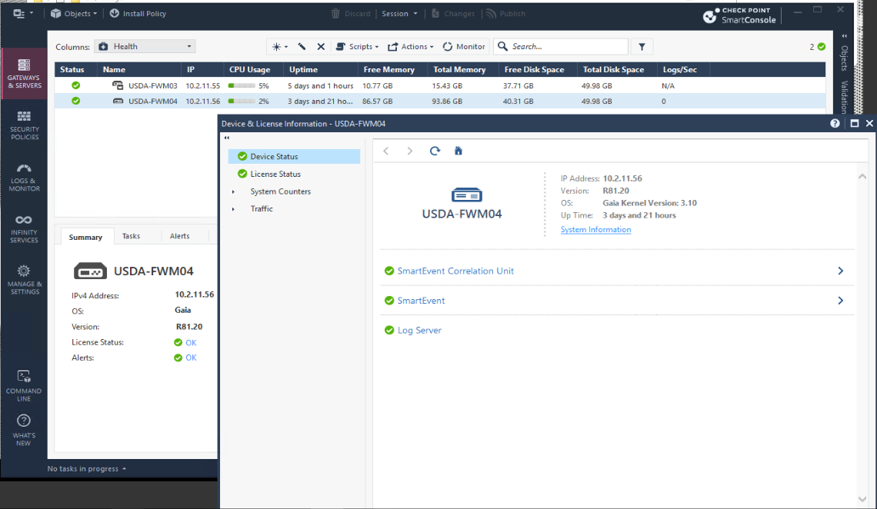The height and width of the screenshot is (509, 877).
Task: Open the Log Server status link
Action: (419, 330)
